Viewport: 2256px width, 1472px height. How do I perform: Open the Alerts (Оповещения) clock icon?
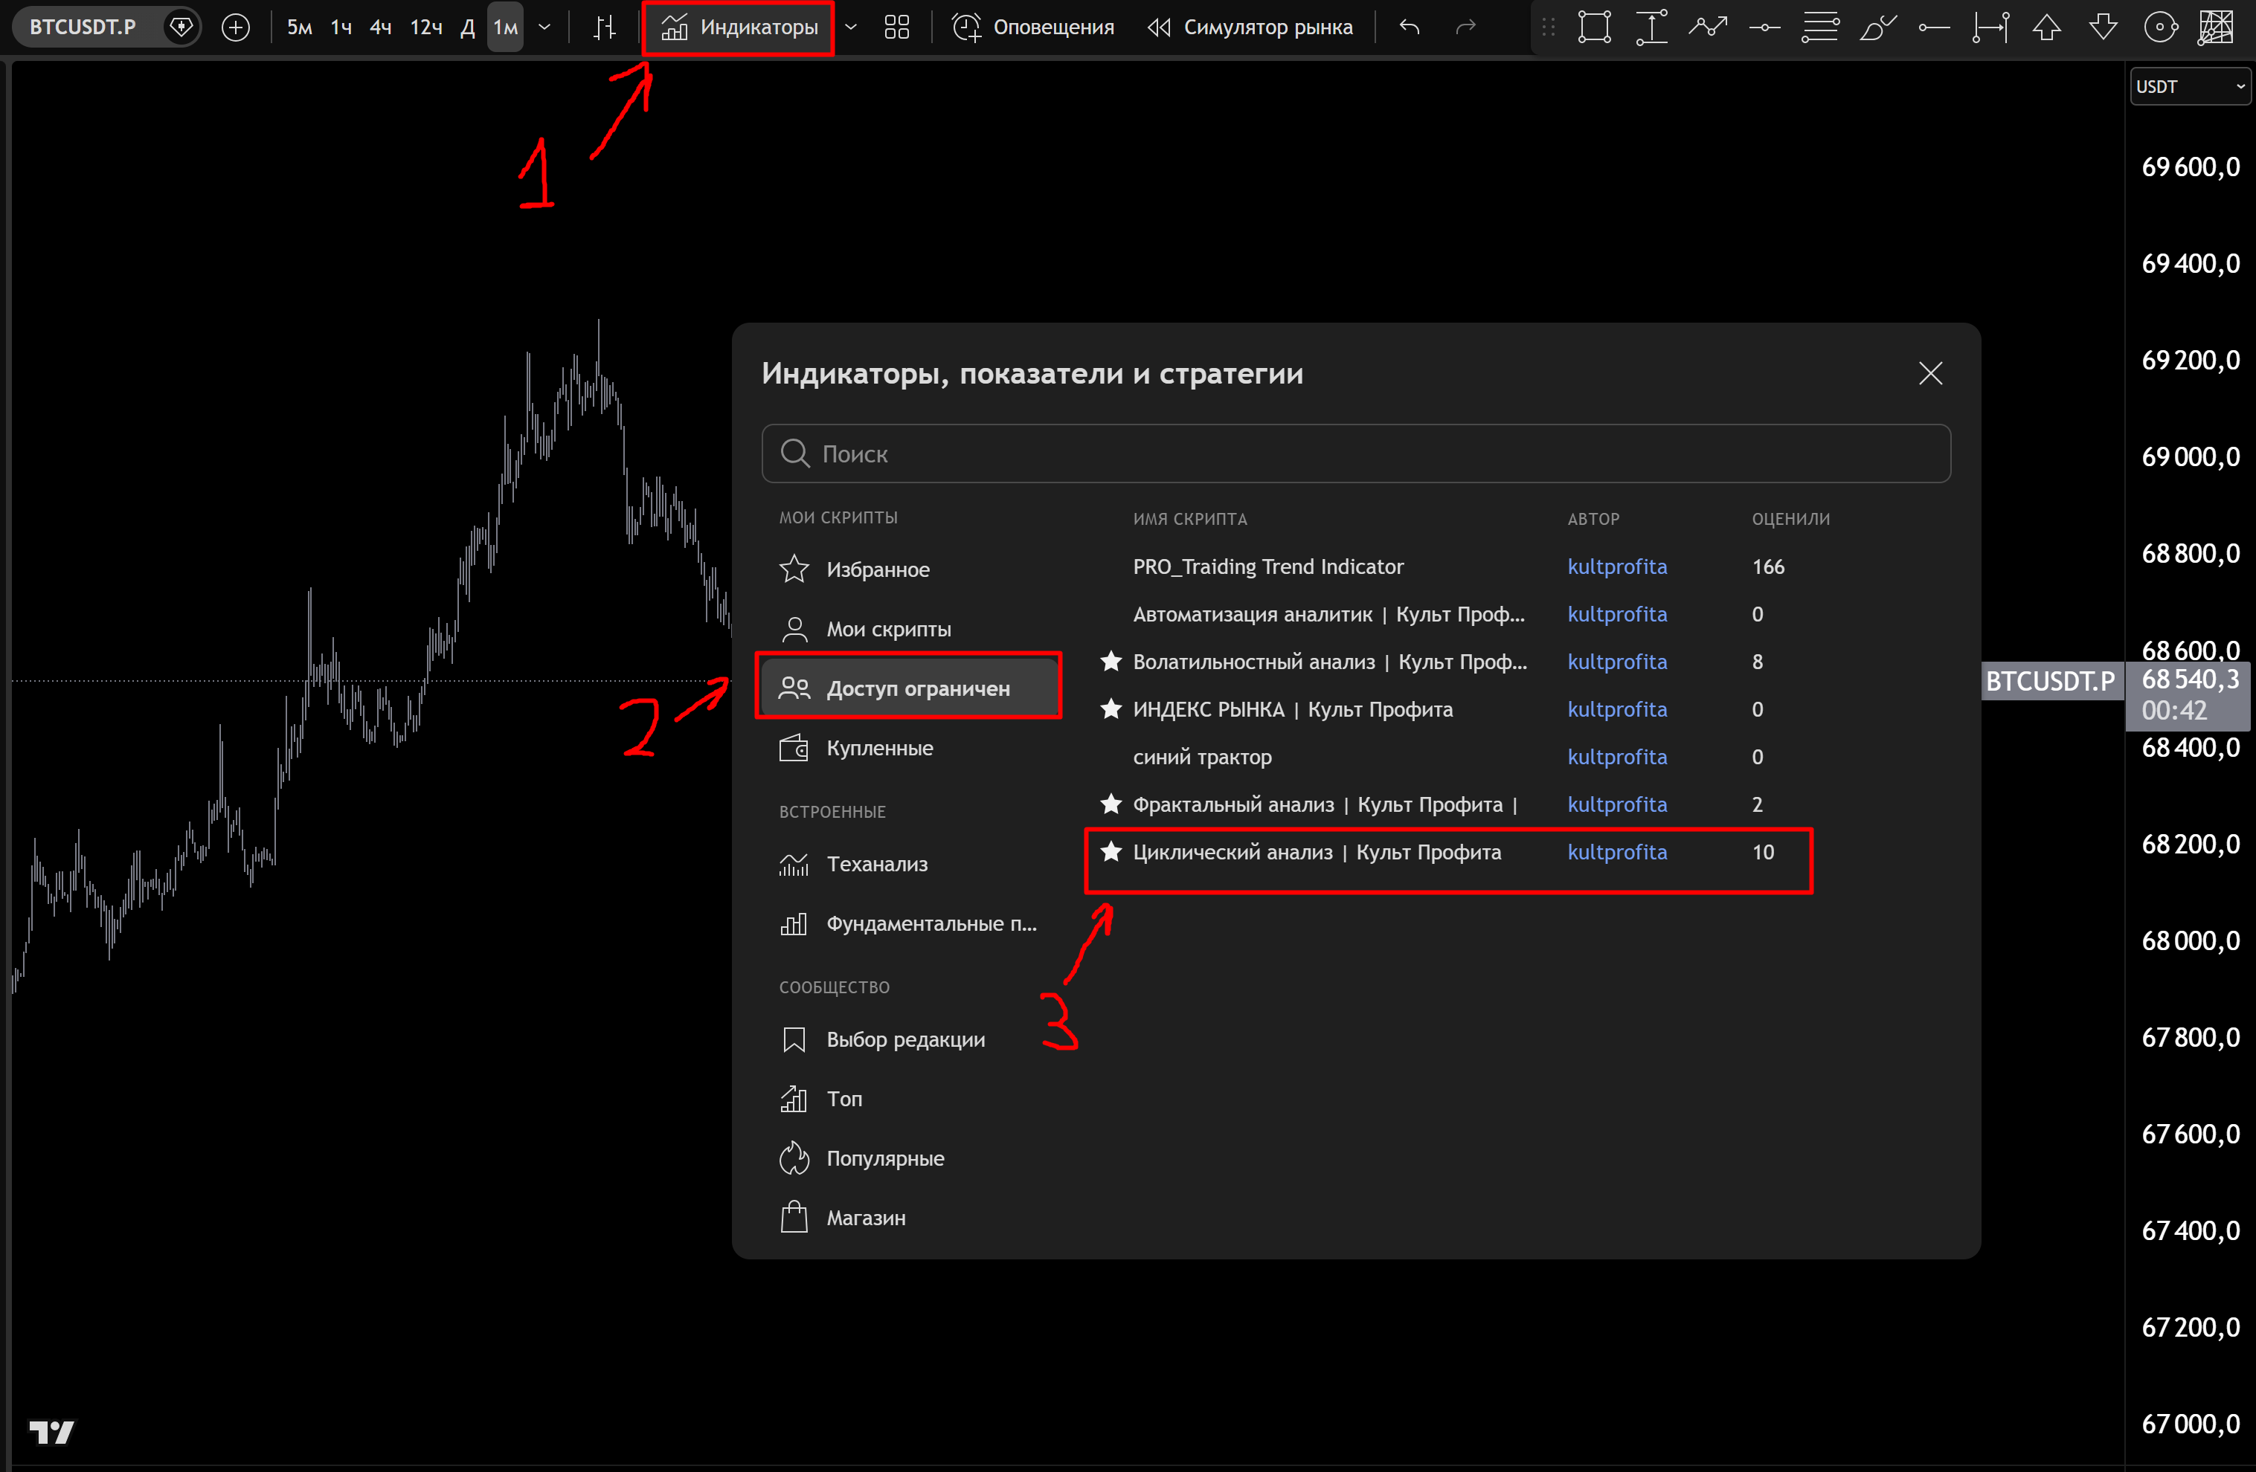point(966,28)
